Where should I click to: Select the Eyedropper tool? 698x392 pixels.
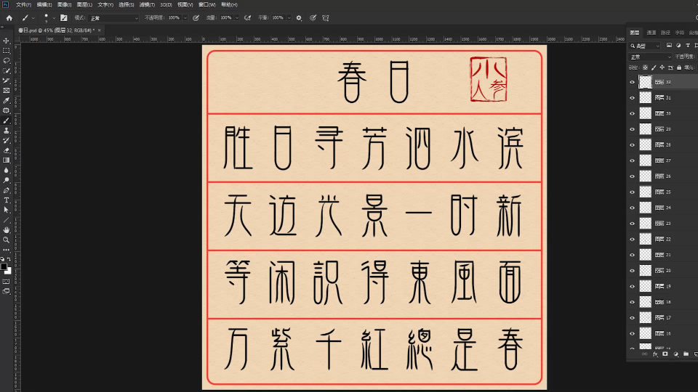pos(7,101)
